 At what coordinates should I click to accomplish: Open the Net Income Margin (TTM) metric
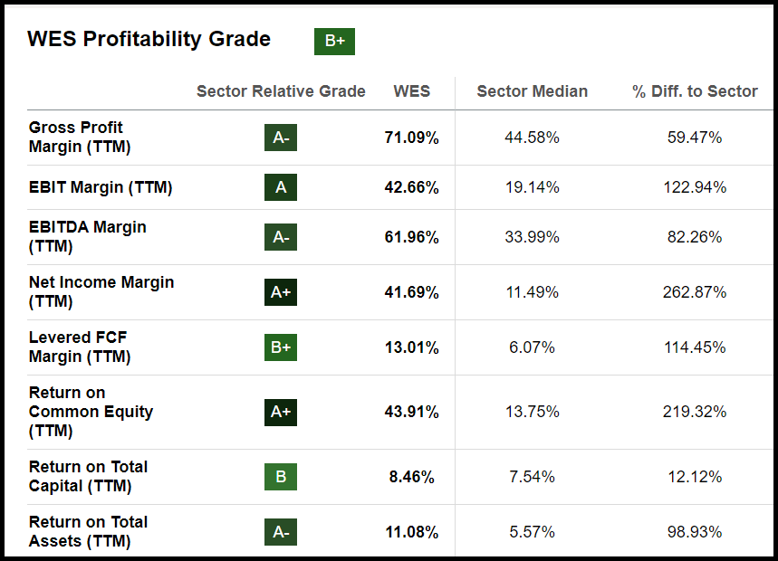pyautogui.click(x=101, y=292)
